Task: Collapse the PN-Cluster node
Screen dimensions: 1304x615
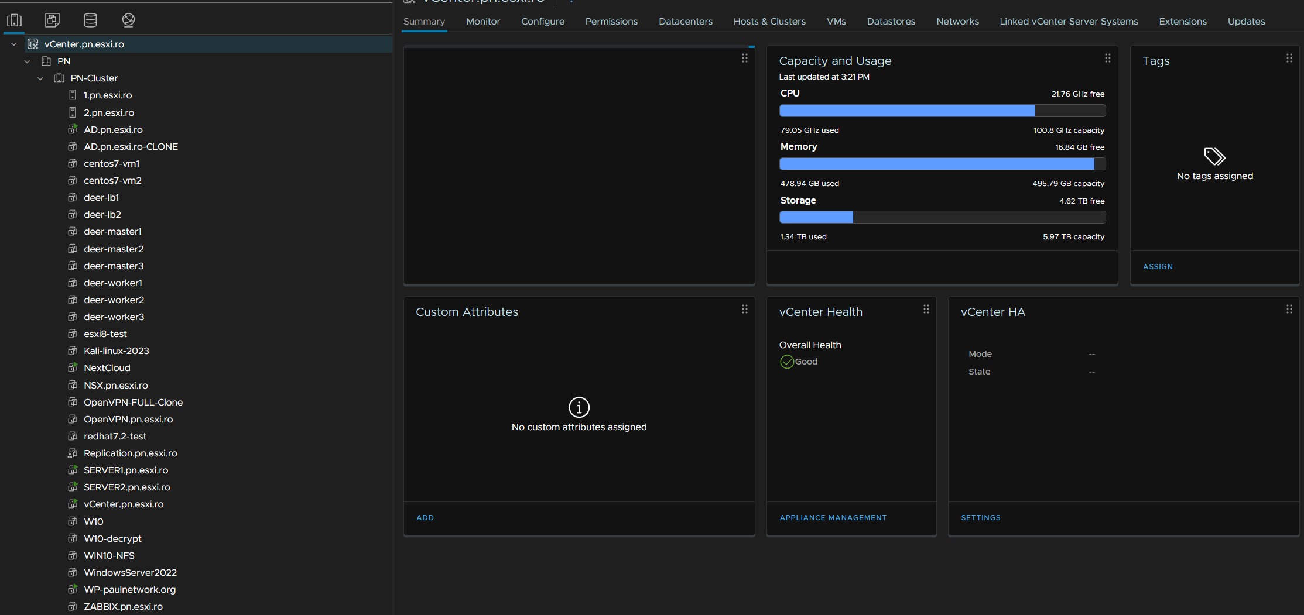Action: tap(40, 78)
